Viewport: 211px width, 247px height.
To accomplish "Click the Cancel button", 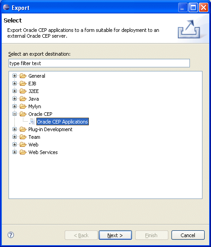I will 188,235.
